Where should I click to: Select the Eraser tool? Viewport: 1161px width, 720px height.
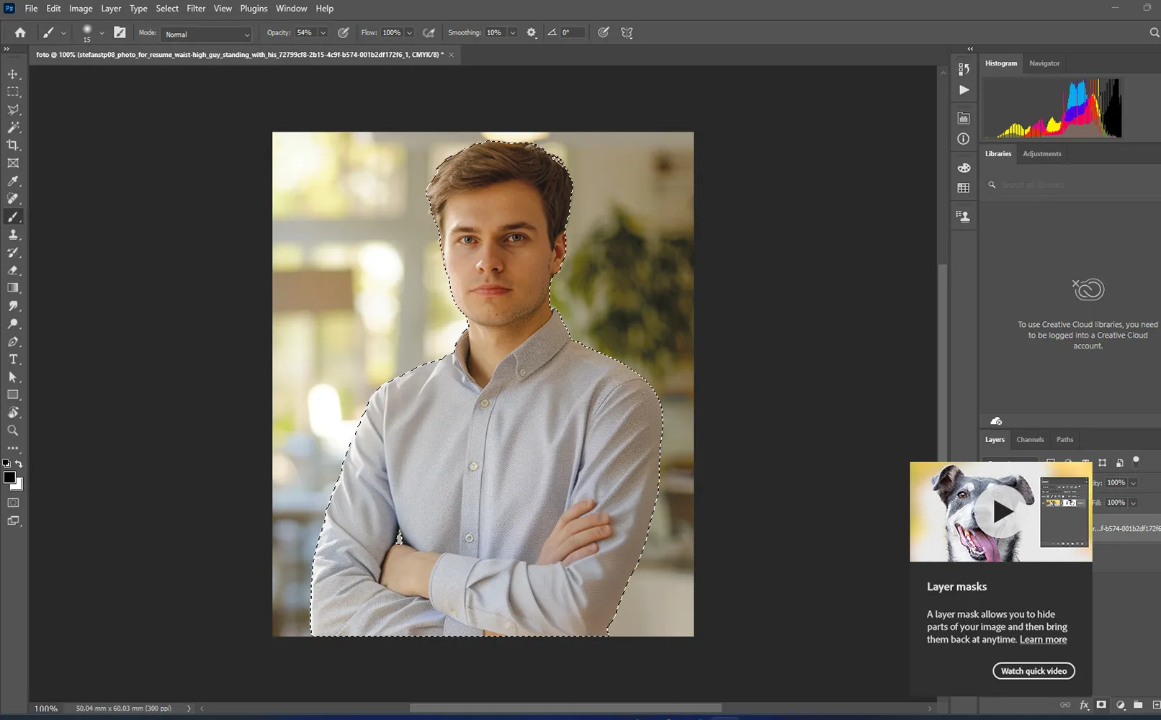tap(13, 271)
